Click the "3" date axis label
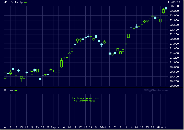 109,127
